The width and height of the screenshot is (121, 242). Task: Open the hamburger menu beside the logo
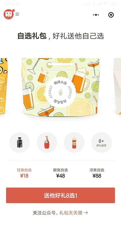point(17,14)
